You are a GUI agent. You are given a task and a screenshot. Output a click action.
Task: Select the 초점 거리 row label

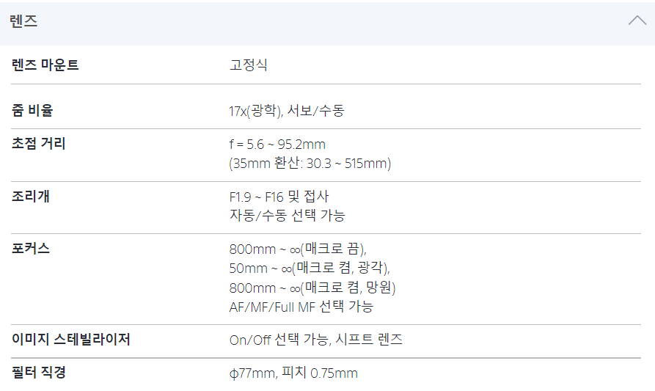pyautogui.click(x=39, y=144)
